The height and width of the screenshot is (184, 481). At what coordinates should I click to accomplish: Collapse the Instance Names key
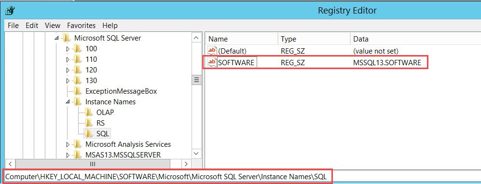click(x=68, y=102)
